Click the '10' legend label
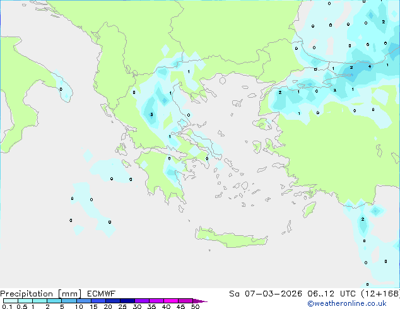Screen dimensions: 400x309 [79, 306]
